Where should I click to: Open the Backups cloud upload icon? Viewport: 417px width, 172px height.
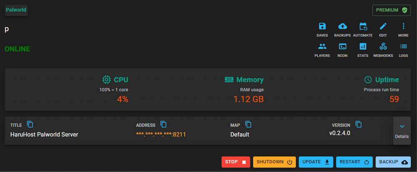(x=342, y=26)
